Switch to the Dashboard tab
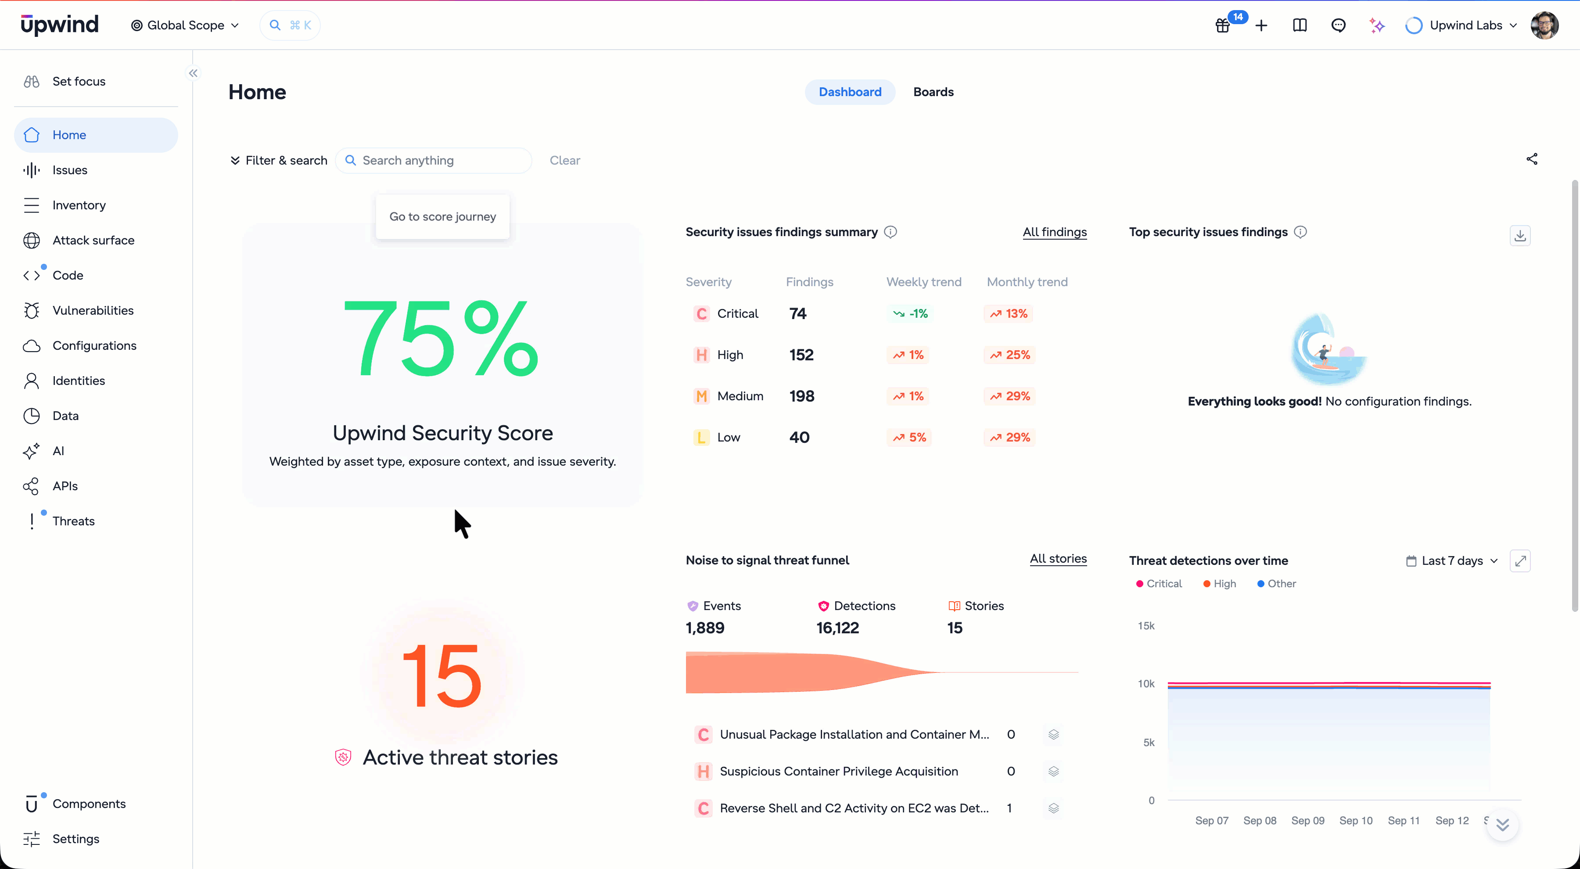Viewport: 1580px width, 869px height. (x=850, y=92)
